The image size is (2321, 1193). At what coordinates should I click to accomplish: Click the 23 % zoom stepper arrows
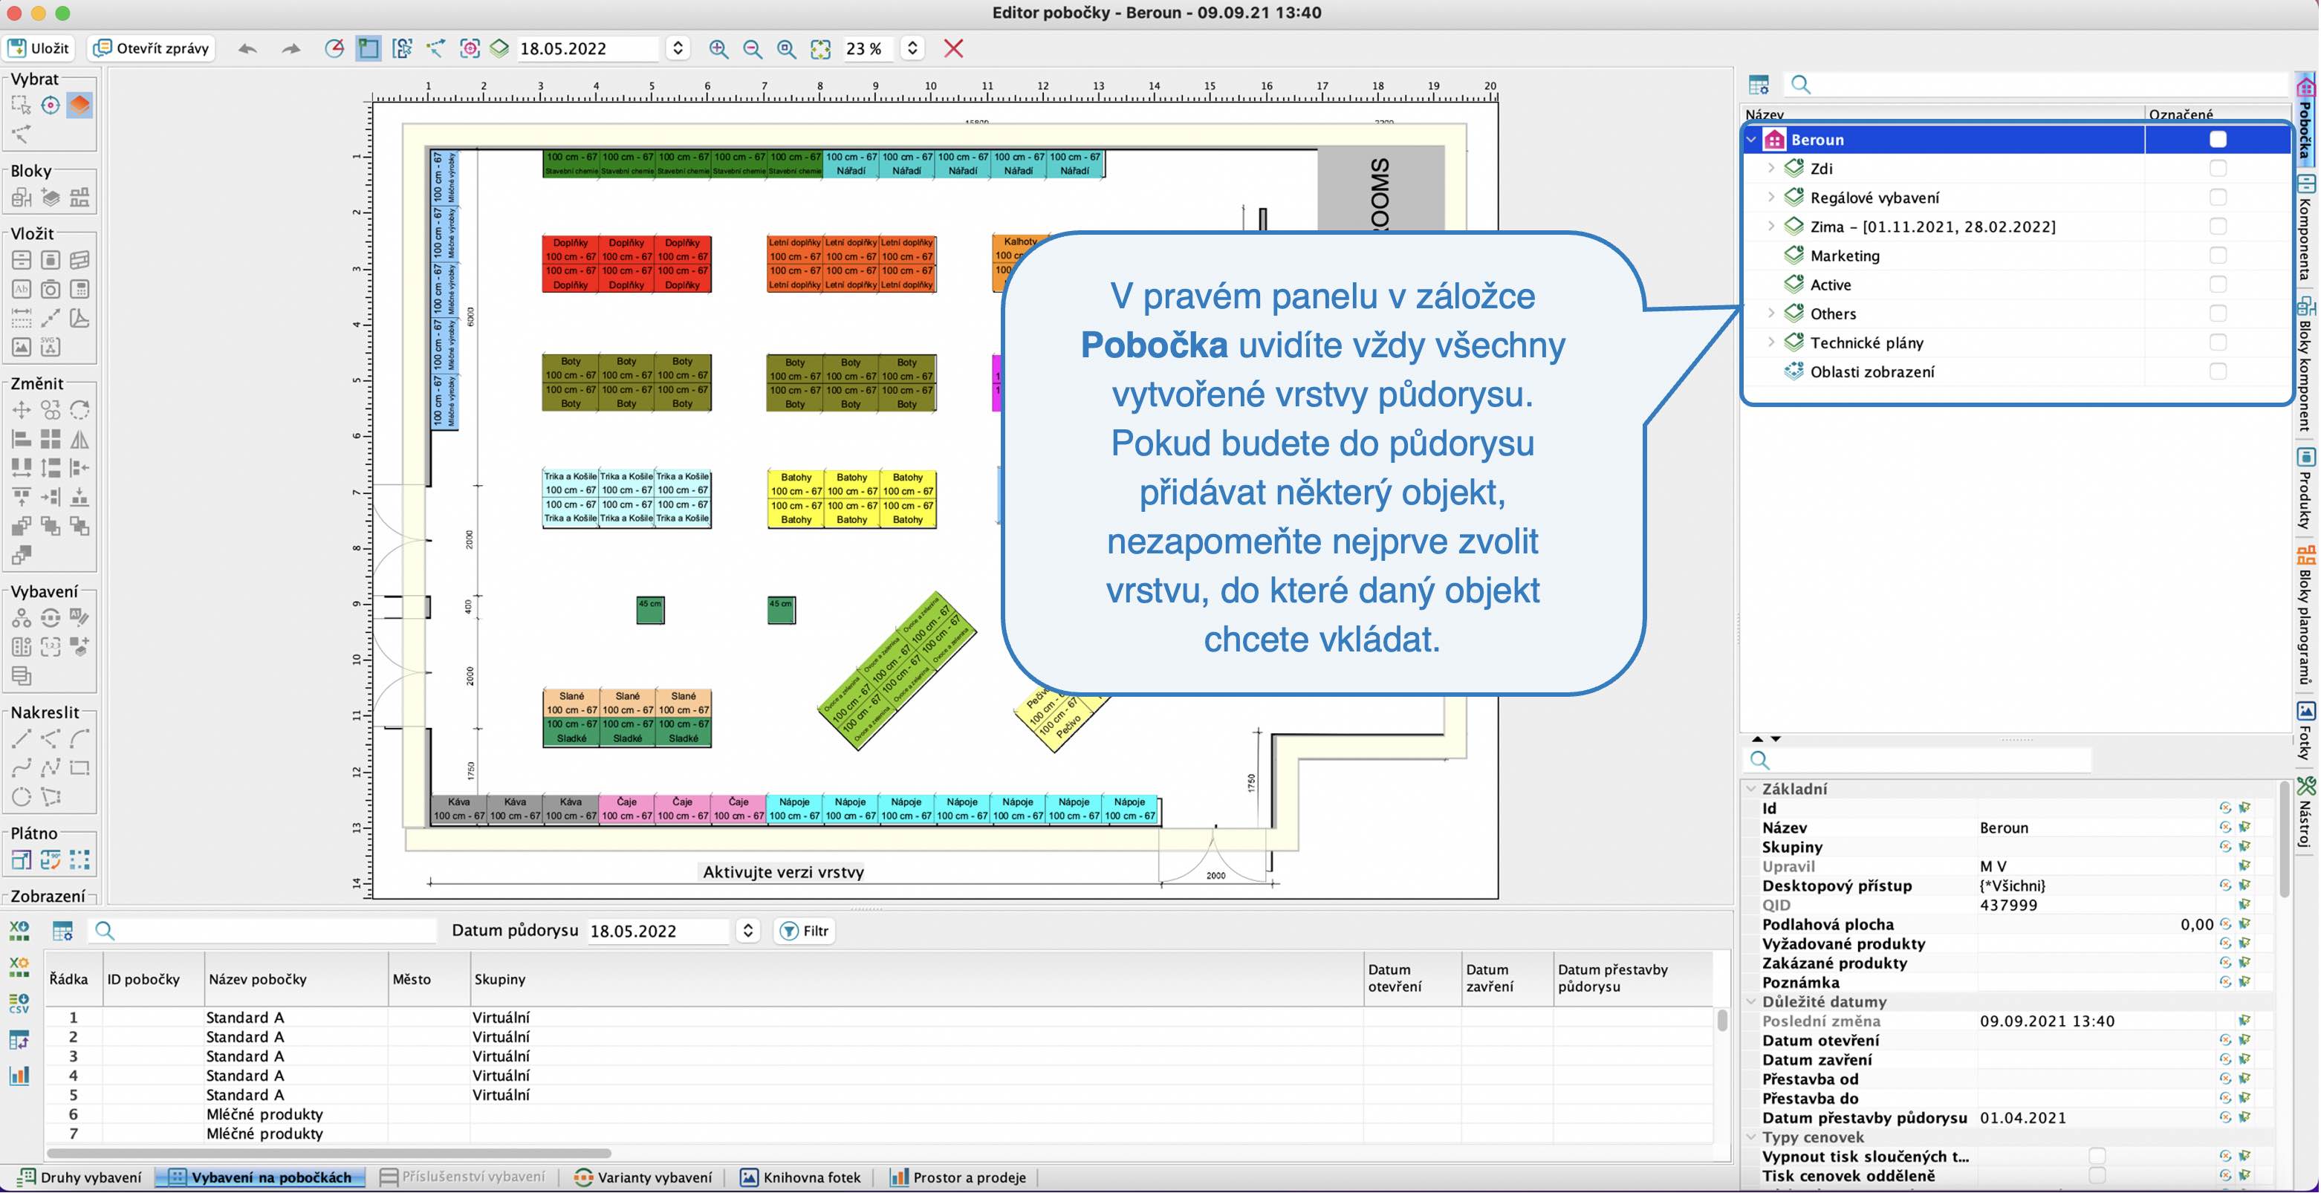(912, 49)
